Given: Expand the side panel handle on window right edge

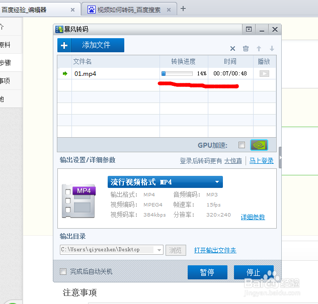Looking at the screenshot, I should tap(280, 158).
